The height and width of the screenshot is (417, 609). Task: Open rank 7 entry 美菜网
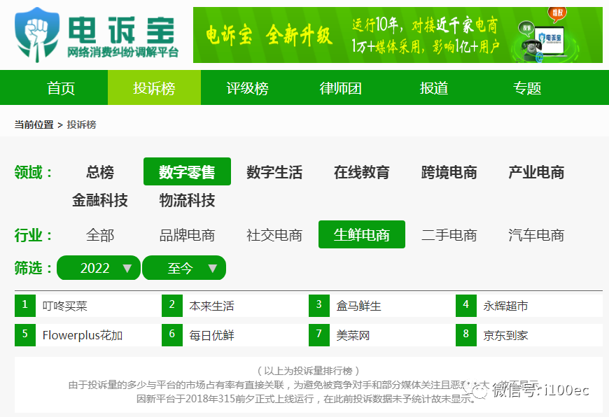[353, 335]
